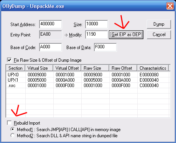Click the Base of Data field
This screenshot has height=143, width=176.
105,47
